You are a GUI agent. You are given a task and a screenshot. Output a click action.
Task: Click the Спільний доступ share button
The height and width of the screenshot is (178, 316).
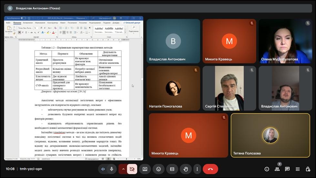(133, 23)
